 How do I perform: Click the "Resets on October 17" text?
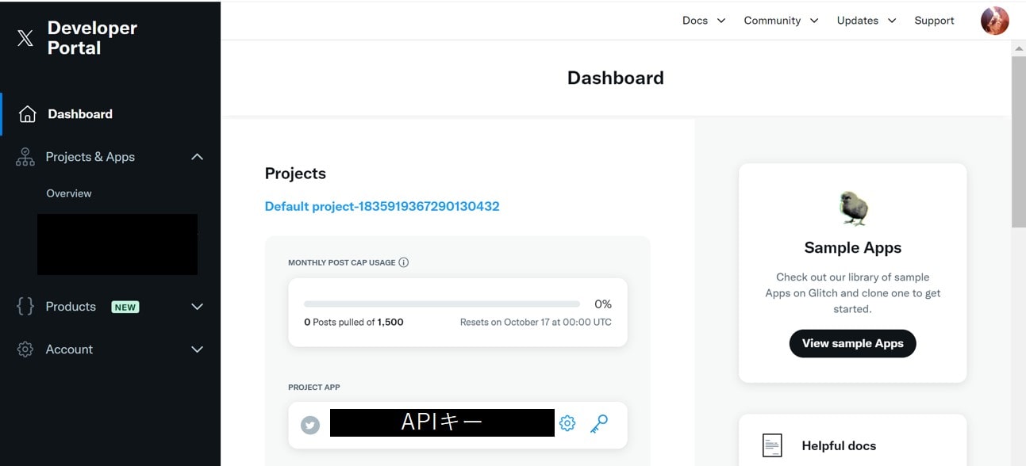[536, 323]
